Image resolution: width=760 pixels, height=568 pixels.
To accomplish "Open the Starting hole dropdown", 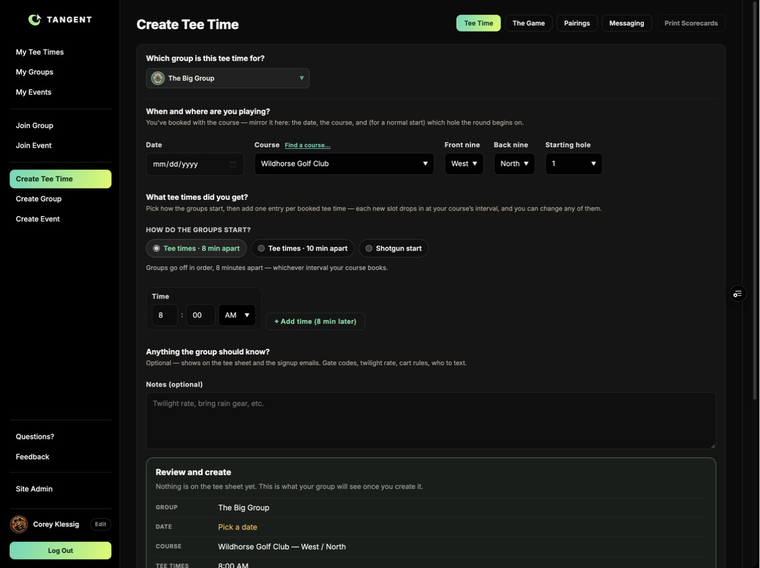I will point(574,163).
